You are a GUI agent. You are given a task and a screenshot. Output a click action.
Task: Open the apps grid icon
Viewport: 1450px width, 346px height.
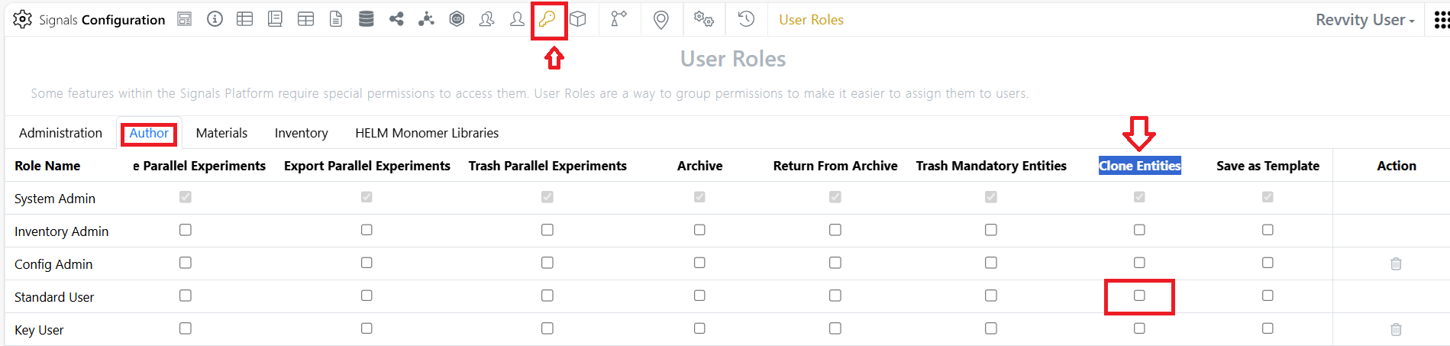point(1442,20)
